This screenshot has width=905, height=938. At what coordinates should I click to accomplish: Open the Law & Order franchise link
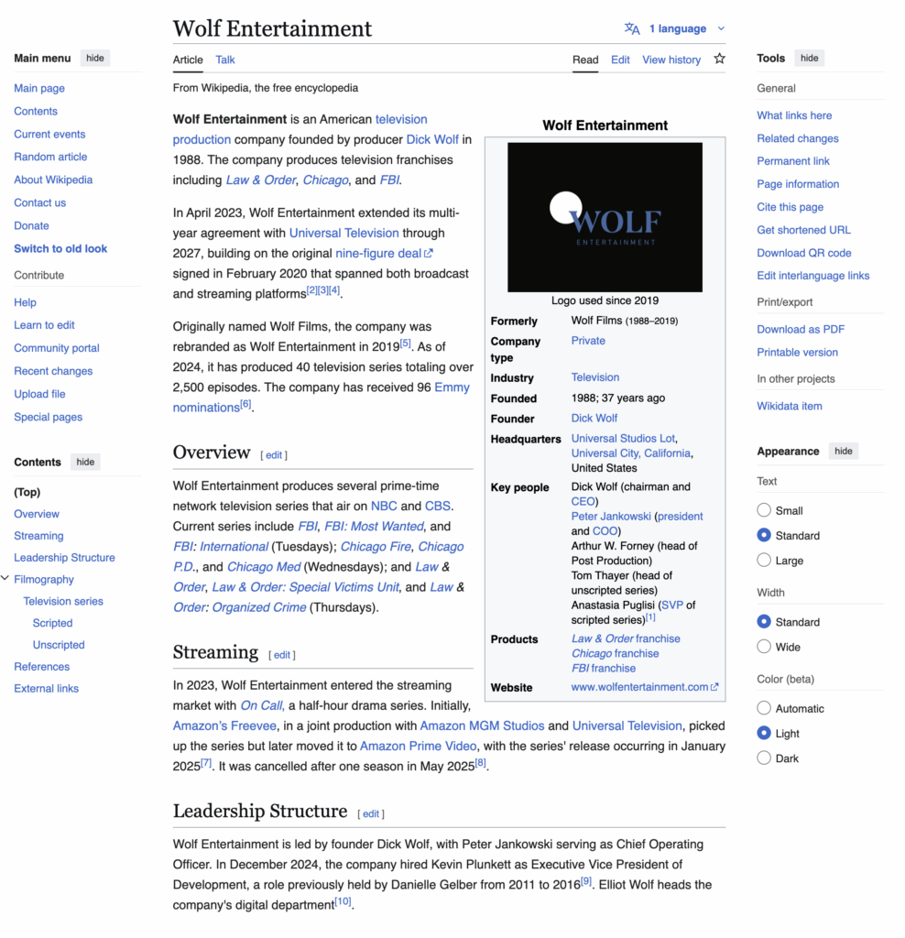(x=626, y=638)
